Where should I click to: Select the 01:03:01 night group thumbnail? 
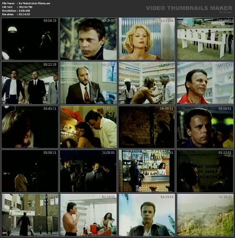[x=88, y=171]
